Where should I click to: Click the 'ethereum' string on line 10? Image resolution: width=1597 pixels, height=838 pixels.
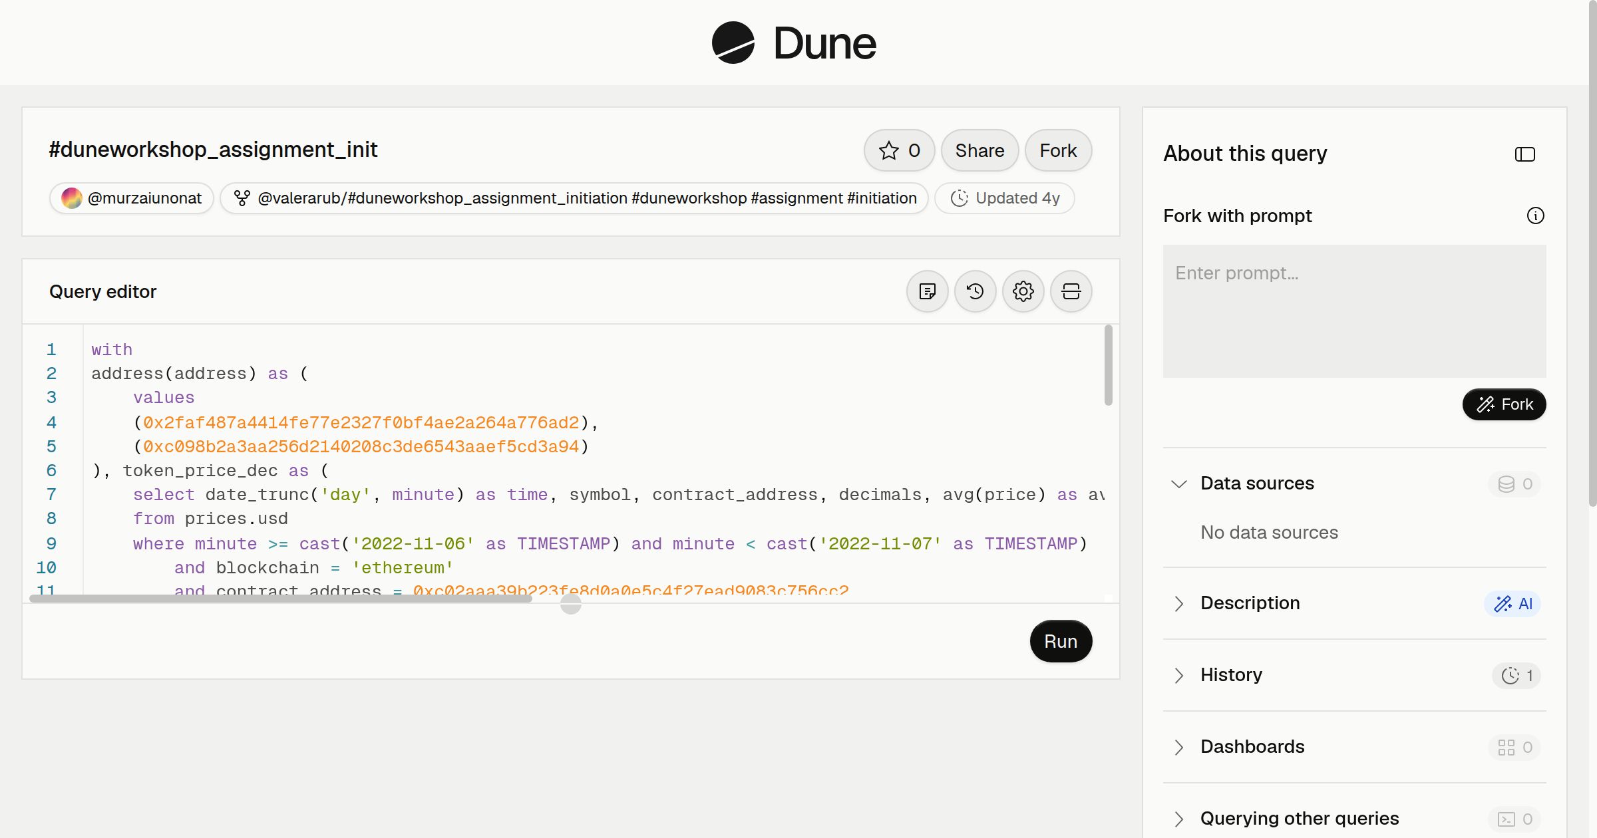coord(403,567)
